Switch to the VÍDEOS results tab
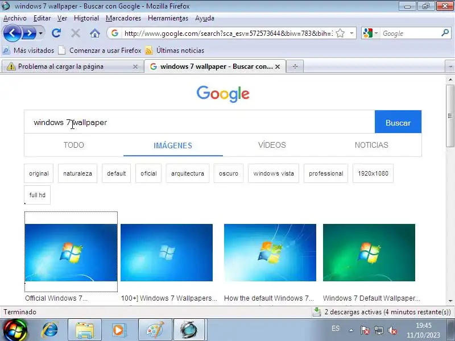Screen dimensions: 455x341 (x=272, y=145)
